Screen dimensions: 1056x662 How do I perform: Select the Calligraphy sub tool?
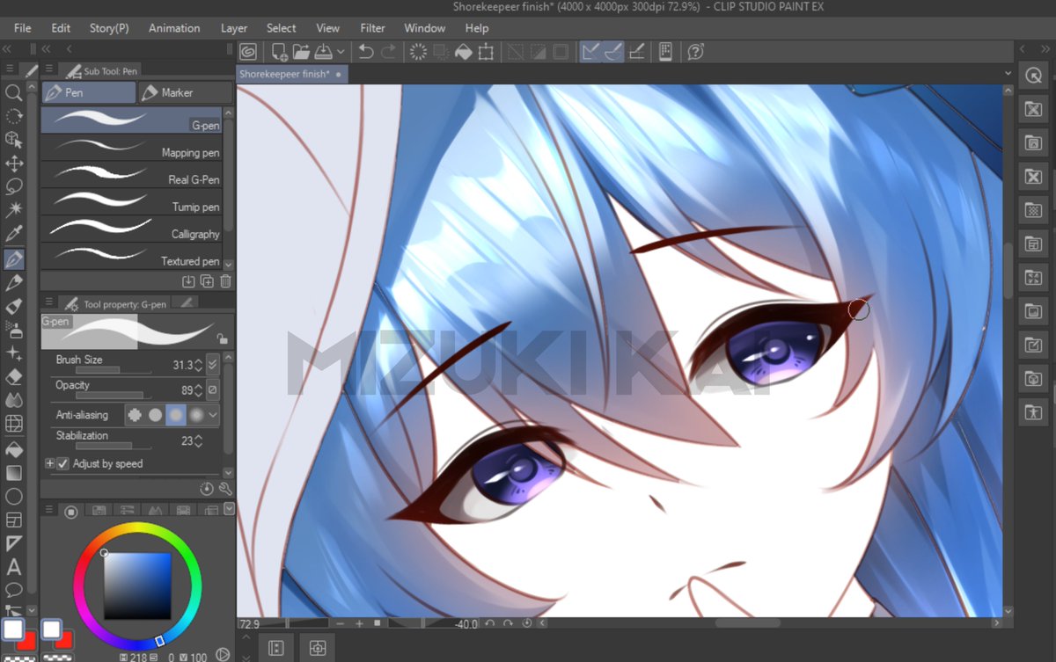point(132,229)
